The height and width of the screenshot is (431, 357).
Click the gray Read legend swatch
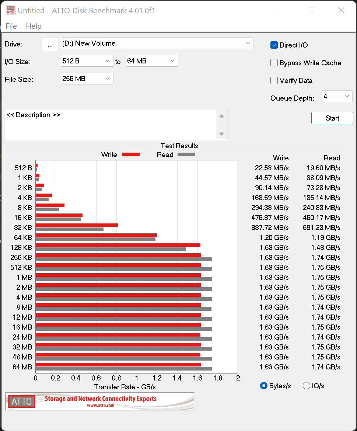coord(186,154)
